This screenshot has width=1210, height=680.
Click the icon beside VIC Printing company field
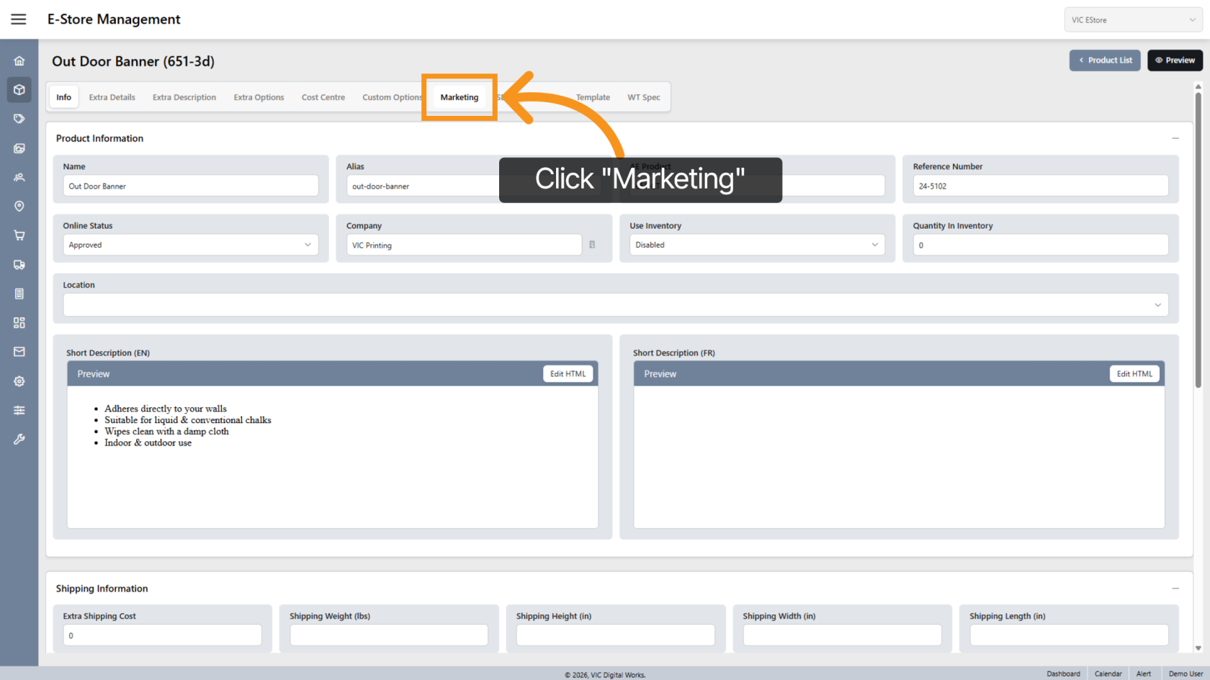592,245
